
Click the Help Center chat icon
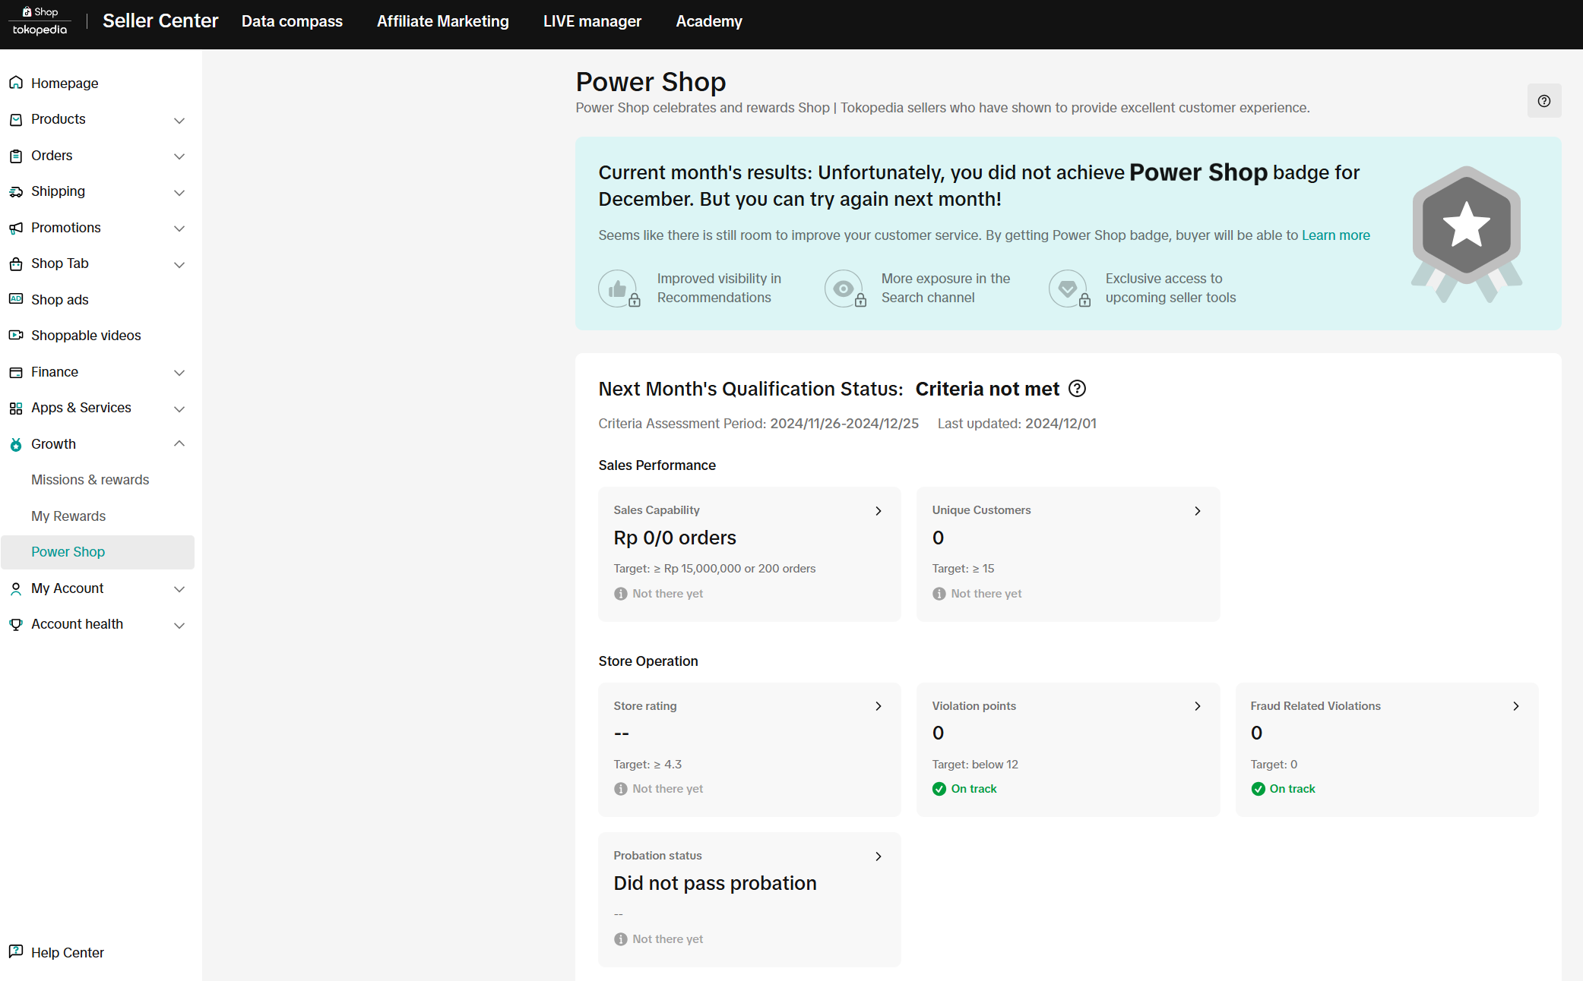(x=16, y=951)
